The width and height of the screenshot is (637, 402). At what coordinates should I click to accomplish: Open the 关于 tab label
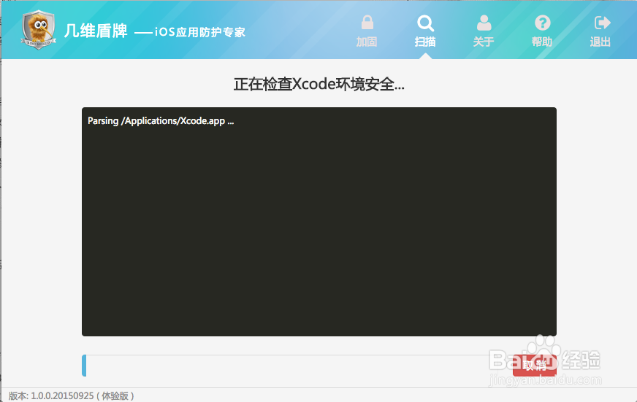tap(484, 42)
